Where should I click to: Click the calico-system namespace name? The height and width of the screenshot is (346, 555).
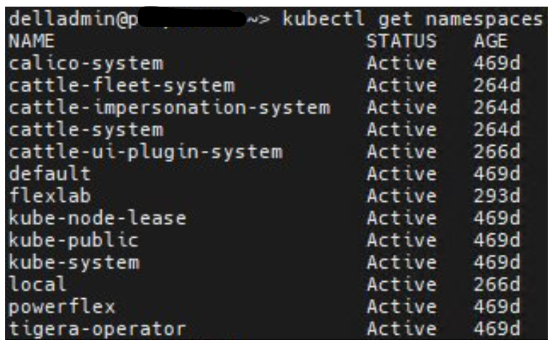[x=85, y=63]
